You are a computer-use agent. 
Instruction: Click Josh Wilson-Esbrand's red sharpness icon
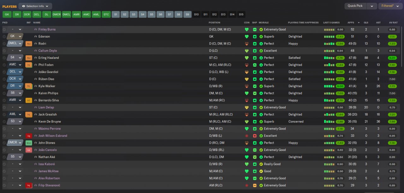[255, 136]
